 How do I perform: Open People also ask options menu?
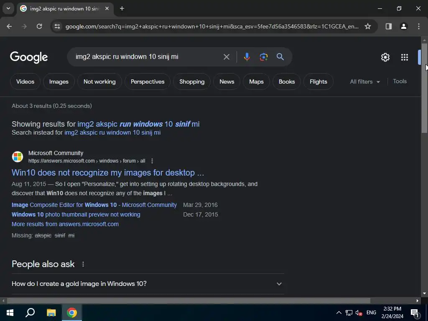pos(83,264)
